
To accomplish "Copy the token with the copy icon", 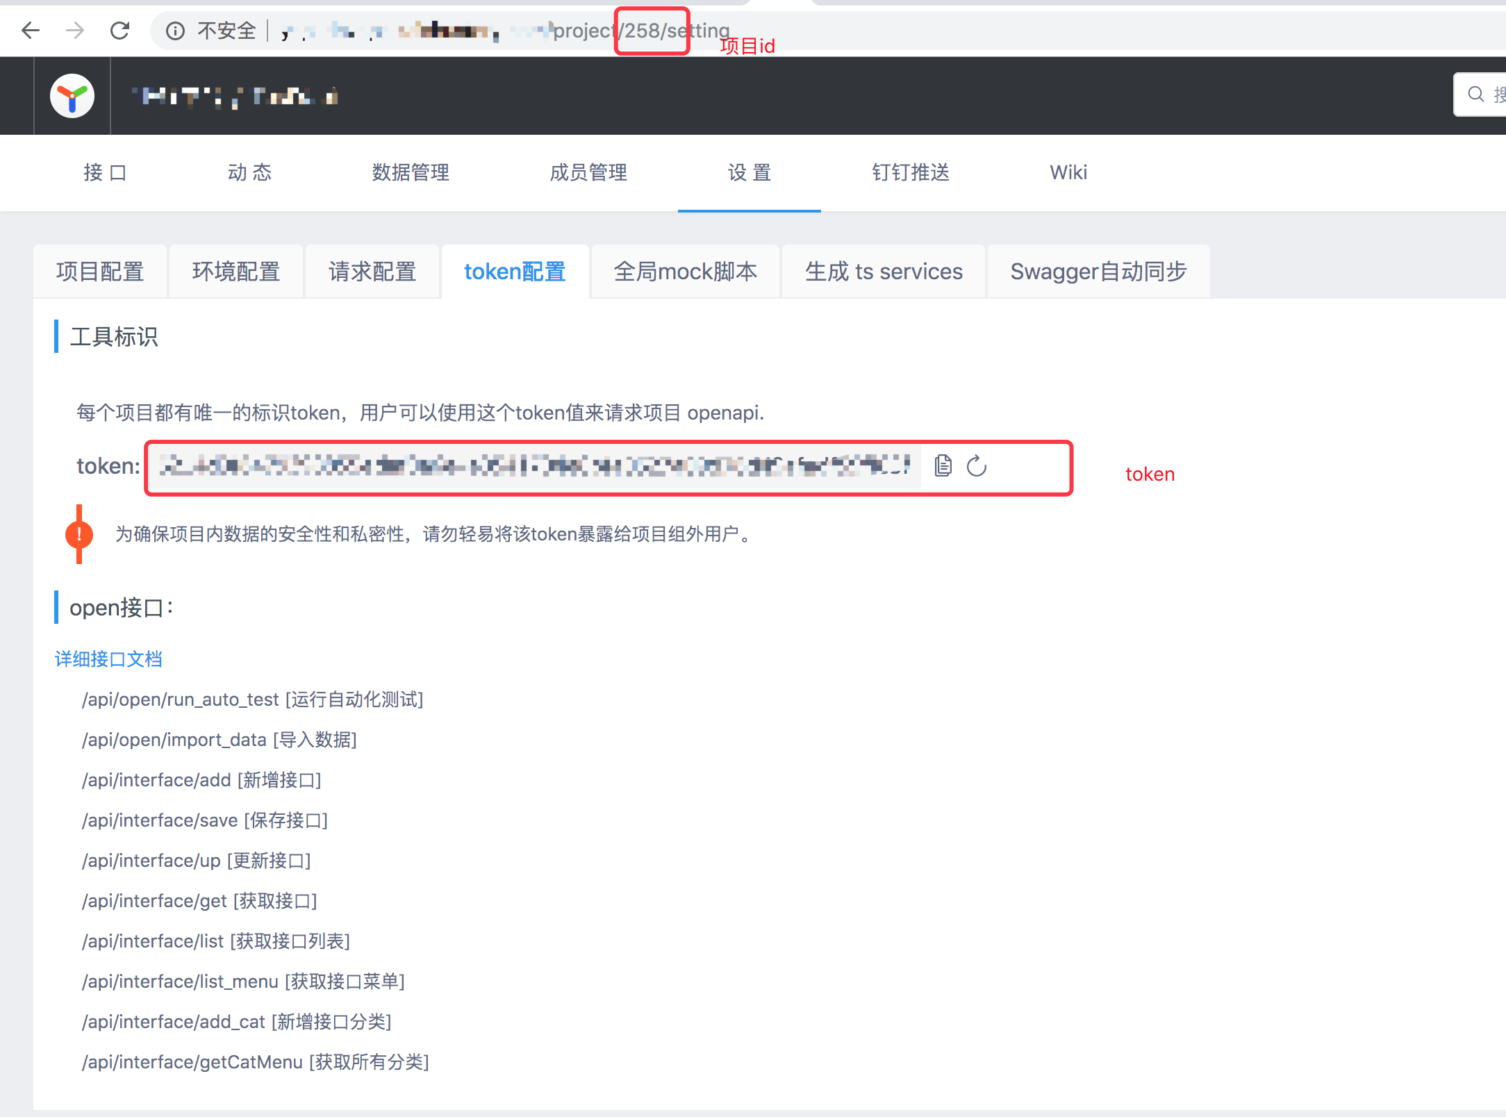I will pyautogui.click(x=943, y=465).
